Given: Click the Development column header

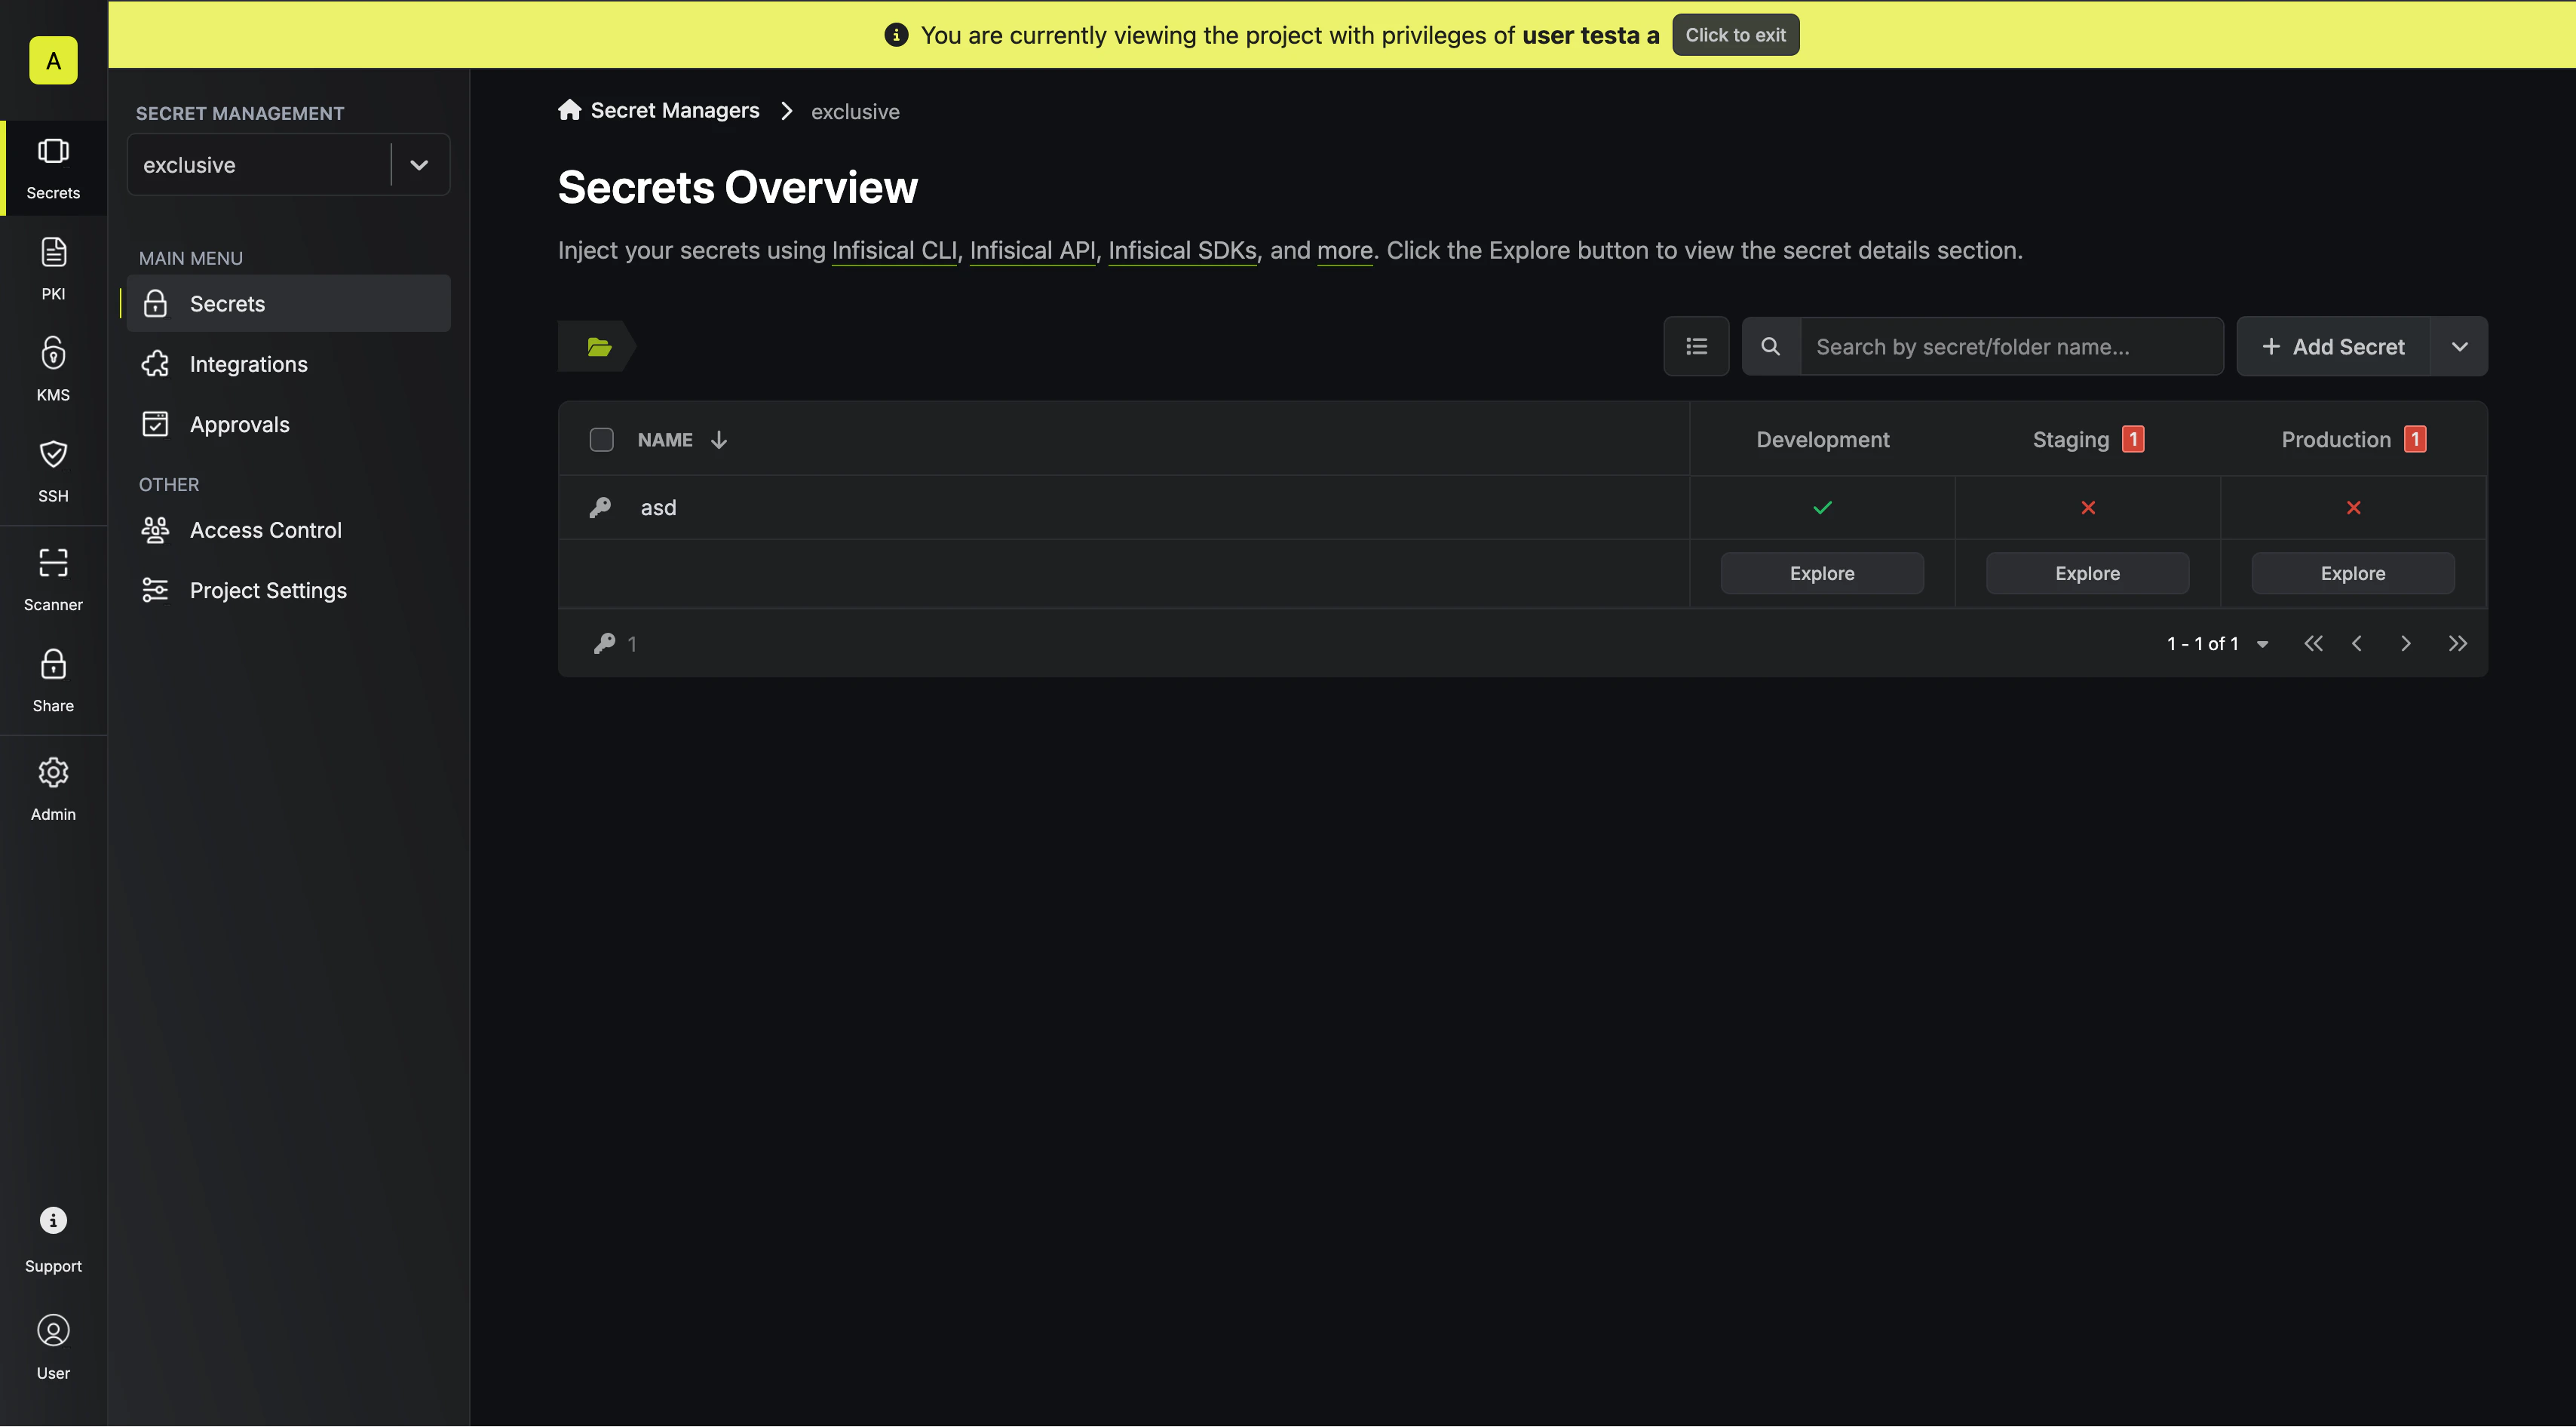Looking at the screenshot, I should tap(1822, 440).
